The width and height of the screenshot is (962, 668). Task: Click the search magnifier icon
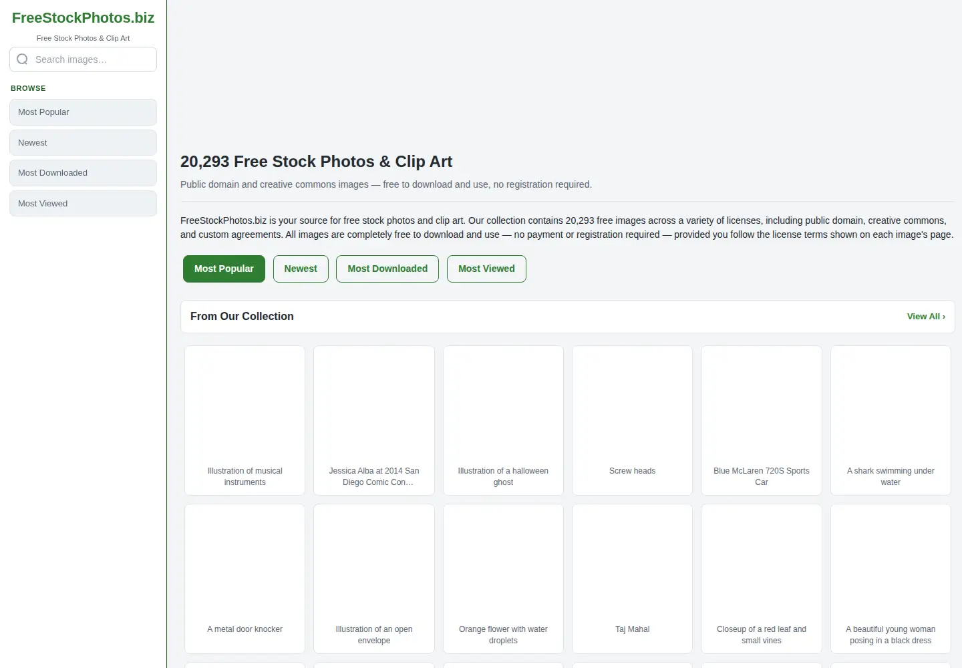[22, 59]
